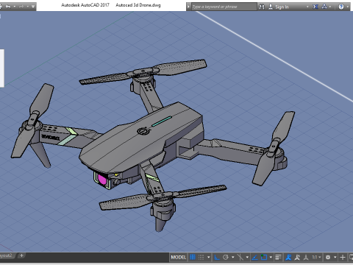353x265 pixels.
Task: Switch to the Layout2 tab
Action: pos(7,255)
